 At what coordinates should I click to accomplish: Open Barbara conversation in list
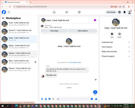(19, 54)
